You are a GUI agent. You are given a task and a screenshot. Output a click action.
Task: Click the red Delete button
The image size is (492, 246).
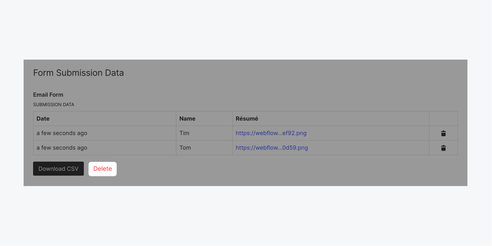click(103, 169)
